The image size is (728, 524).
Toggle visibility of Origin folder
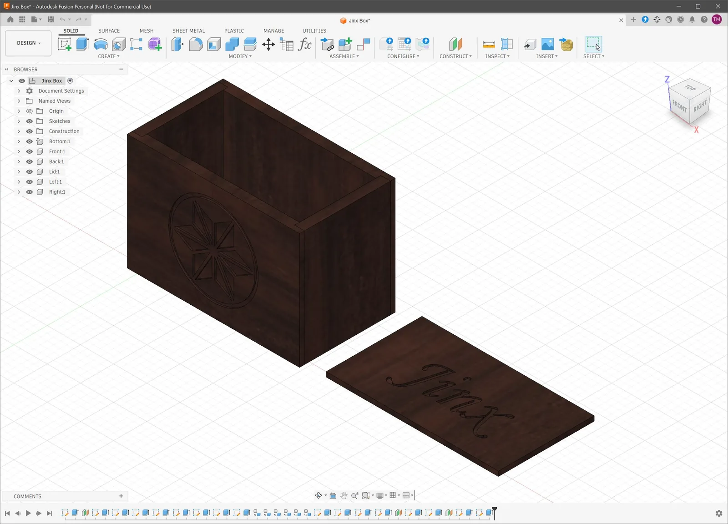[30, 111]
